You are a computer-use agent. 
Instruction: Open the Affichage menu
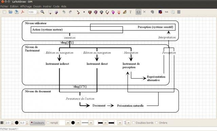(26, 6)
